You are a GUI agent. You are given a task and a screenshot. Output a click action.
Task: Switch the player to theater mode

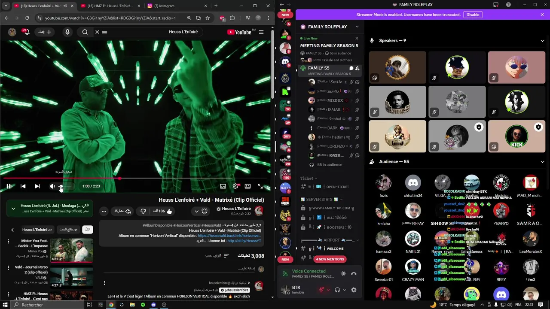tap(247, 186)
